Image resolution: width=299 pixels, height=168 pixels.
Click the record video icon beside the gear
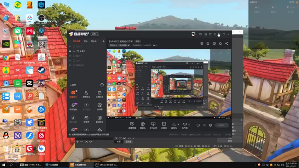click(x=198, y=125)
